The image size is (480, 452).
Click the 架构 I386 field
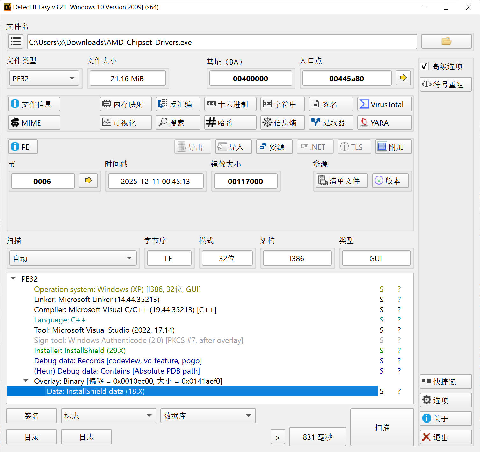pyautogui.click(x=297, y=258)
